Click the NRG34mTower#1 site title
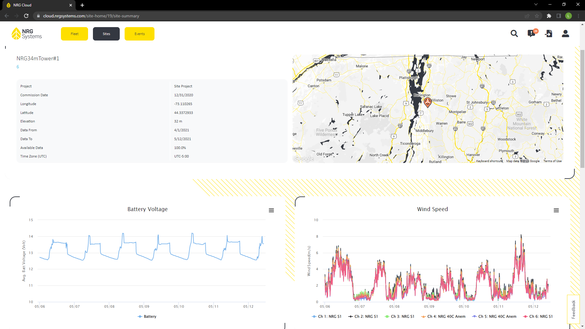This screenshot has width=585, height=329. pyautogui.click(x=38, y=58)
